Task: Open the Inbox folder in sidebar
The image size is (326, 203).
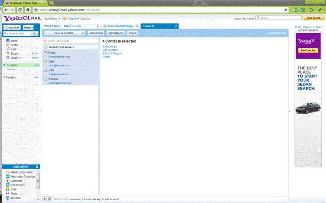Action: (14, 40)
